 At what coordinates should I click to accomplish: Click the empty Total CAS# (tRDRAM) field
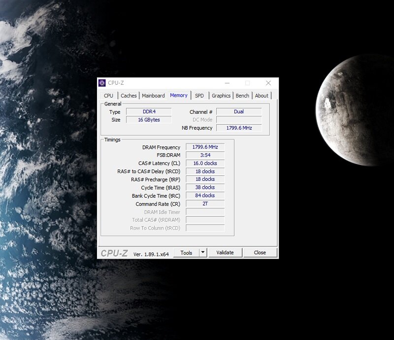click(x=205, y=220)
